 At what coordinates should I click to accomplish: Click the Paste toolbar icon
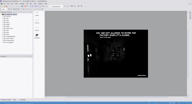14,6
